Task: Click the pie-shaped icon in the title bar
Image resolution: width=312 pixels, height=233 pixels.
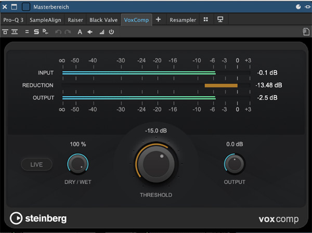Action: 298,7
